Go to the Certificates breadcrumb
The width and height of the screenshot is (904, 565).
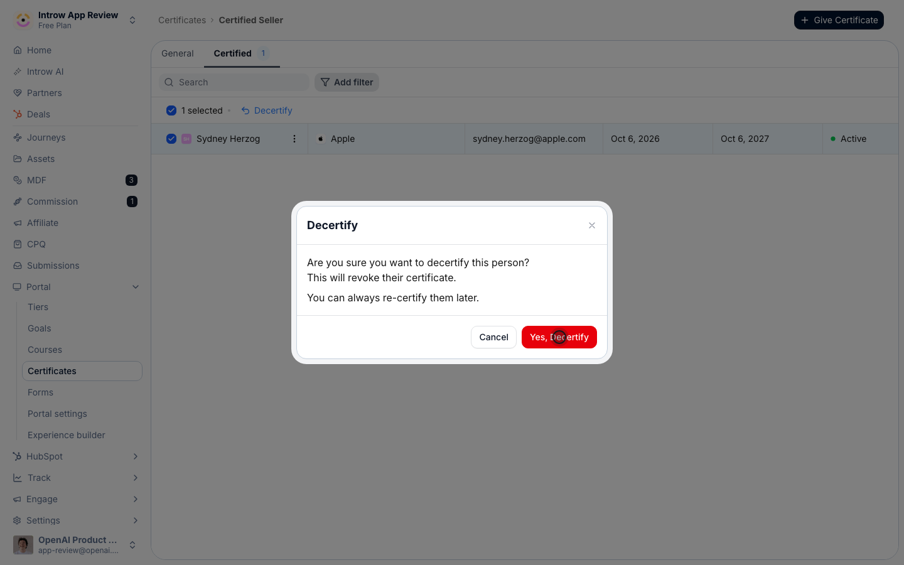(182, 20)
